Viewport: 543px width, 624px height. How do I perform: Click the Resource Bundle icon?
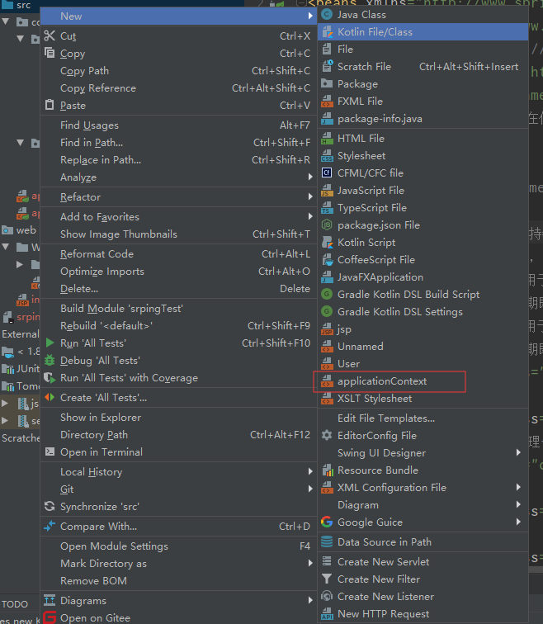coord(327,470)
